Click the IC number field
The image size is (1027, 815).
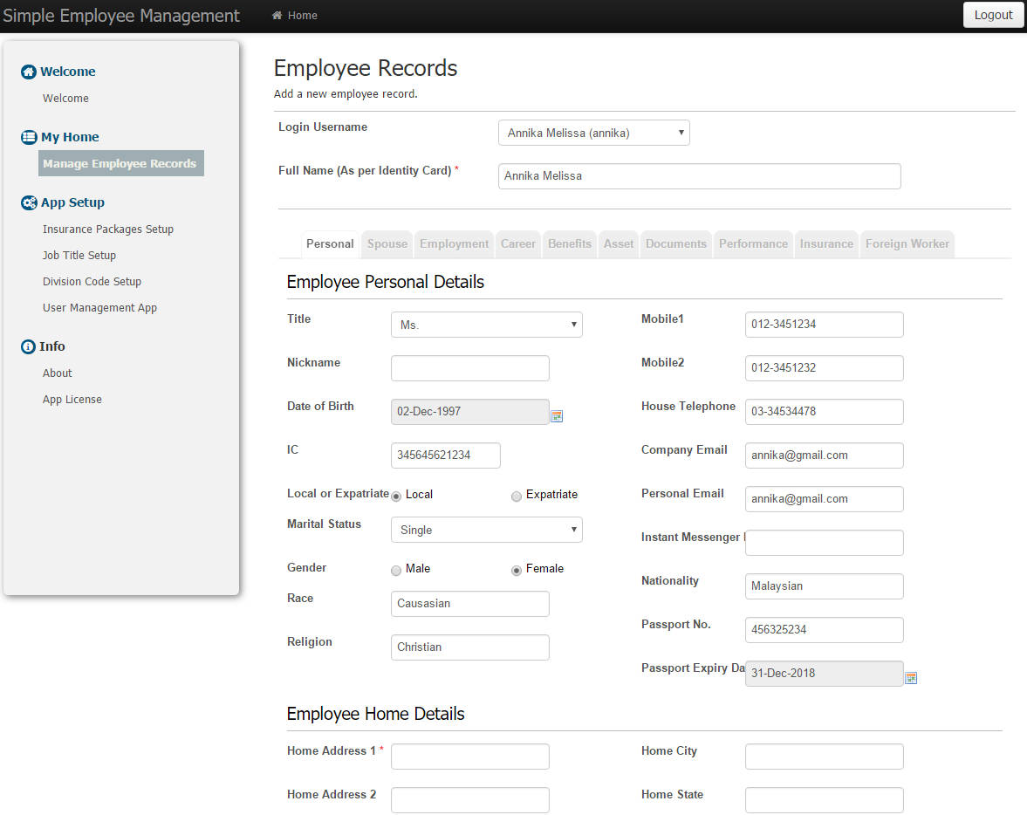[x=445, y=455]
